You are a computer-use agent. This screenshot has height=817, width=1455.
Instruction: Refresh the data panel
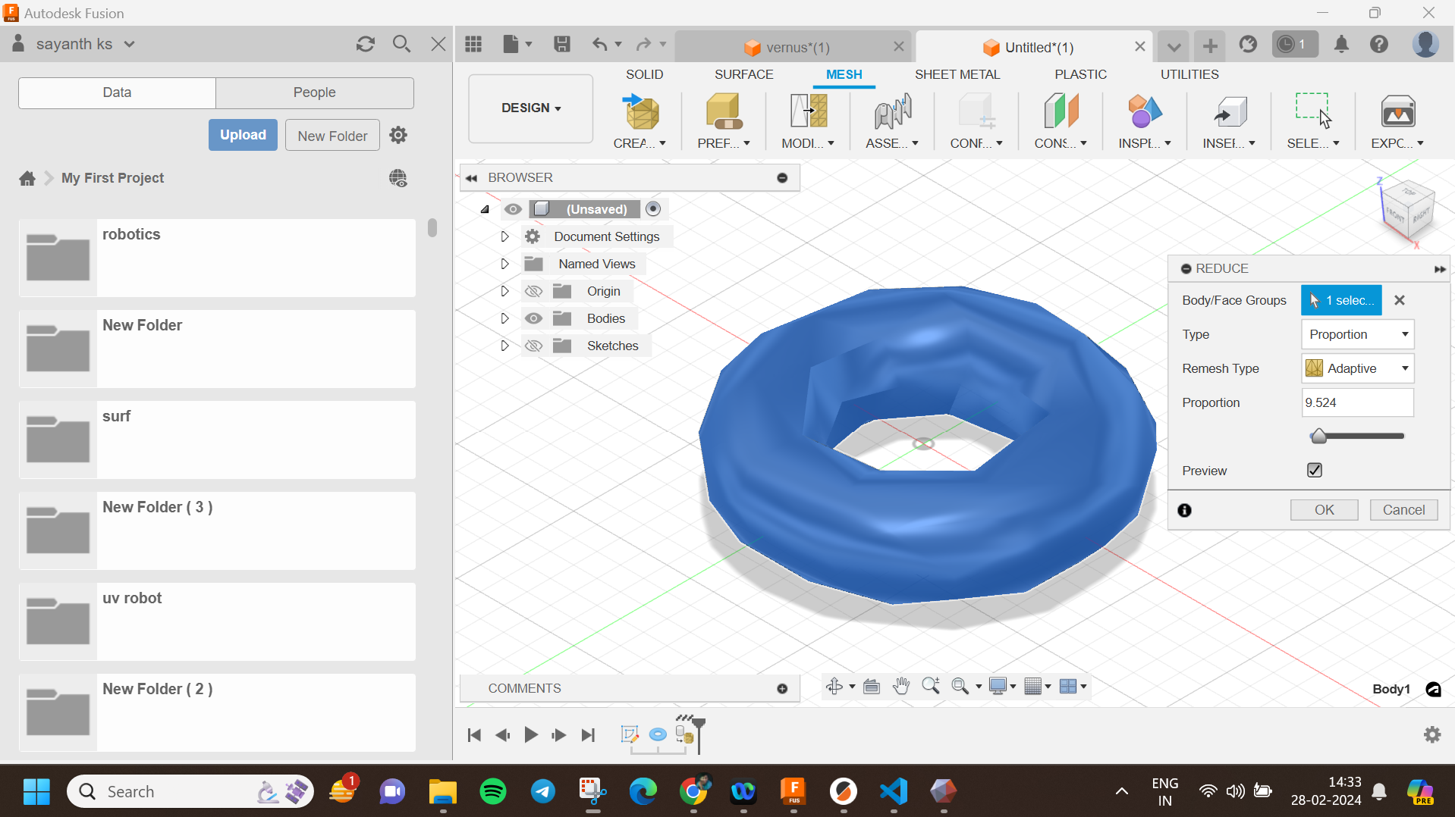pos(366,44)
